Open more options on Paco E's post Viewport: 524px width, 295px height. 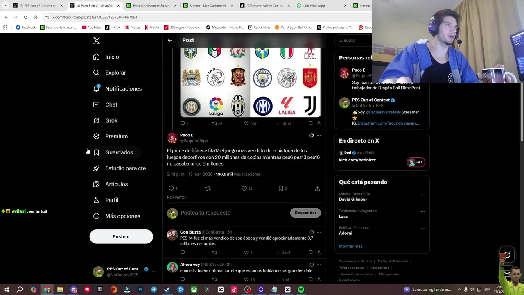[x=319, y=135]
